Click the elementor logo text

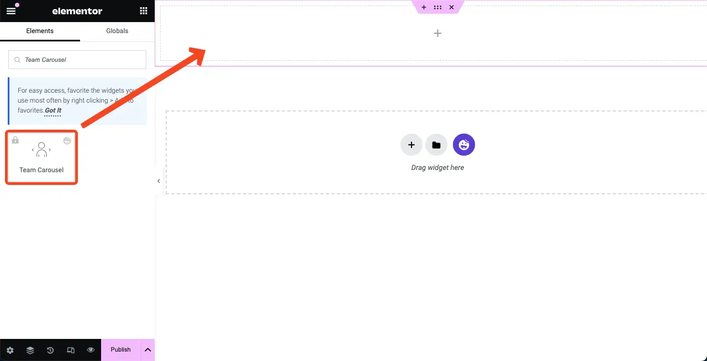77,11
